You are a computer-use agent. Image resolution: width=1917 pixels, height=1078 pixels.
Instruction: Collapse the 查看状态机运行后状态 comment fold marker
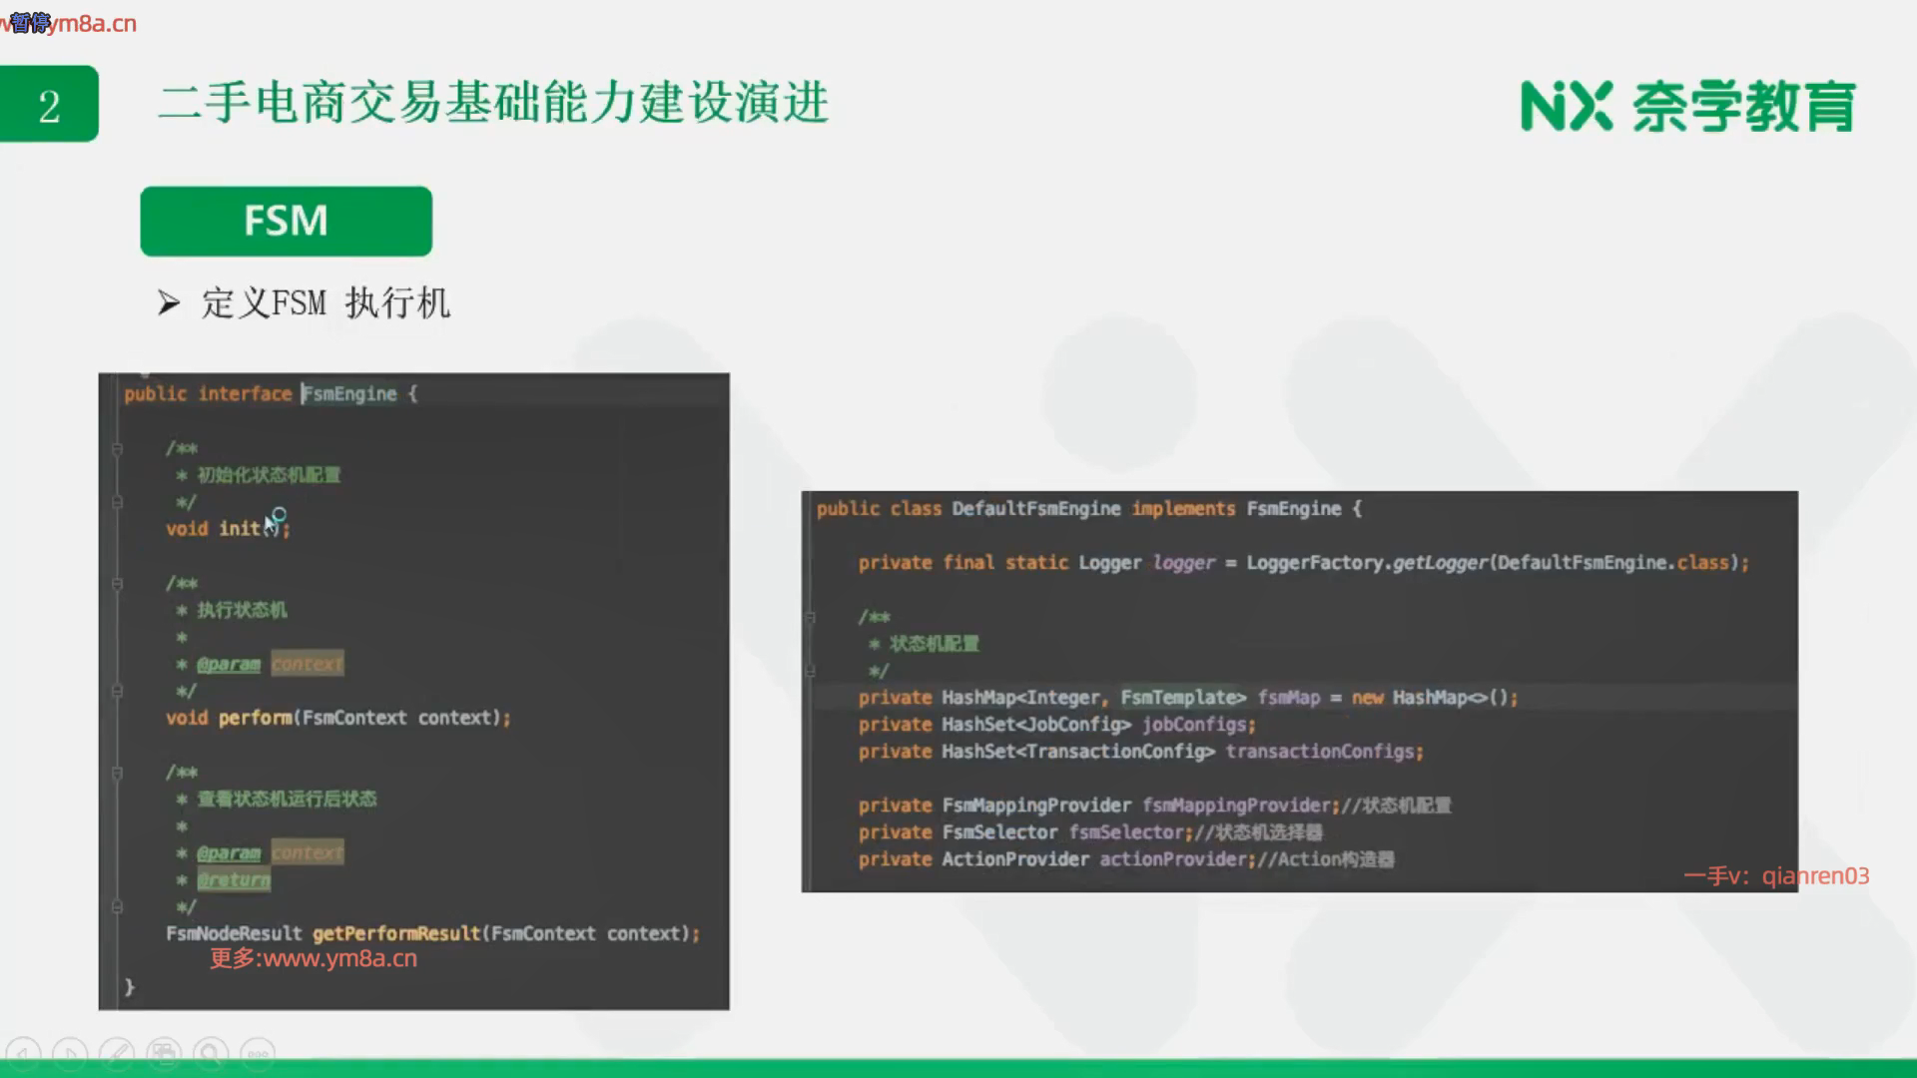[117, 773]
